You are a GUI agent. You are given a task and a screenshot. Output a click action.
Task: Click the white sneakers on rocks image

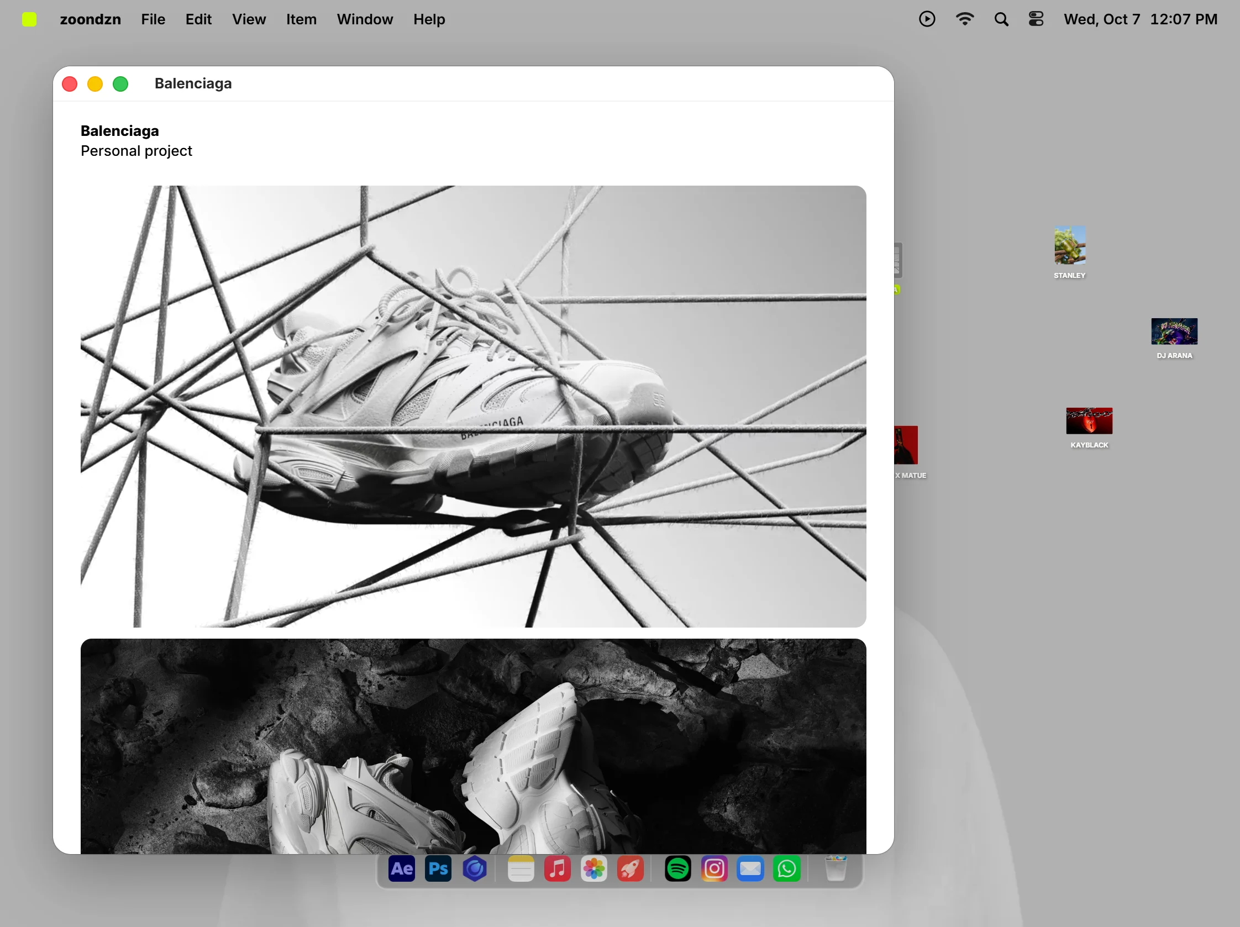point(473,746)
